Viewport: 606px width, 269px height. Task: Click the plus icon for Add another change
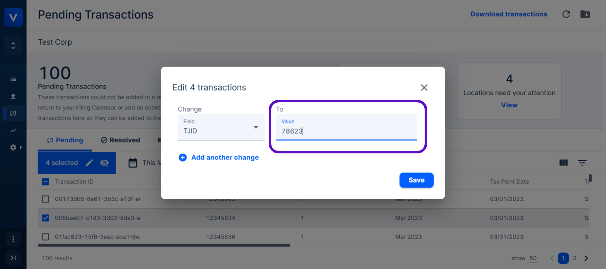pyautogui.click(x=183, y=157)
